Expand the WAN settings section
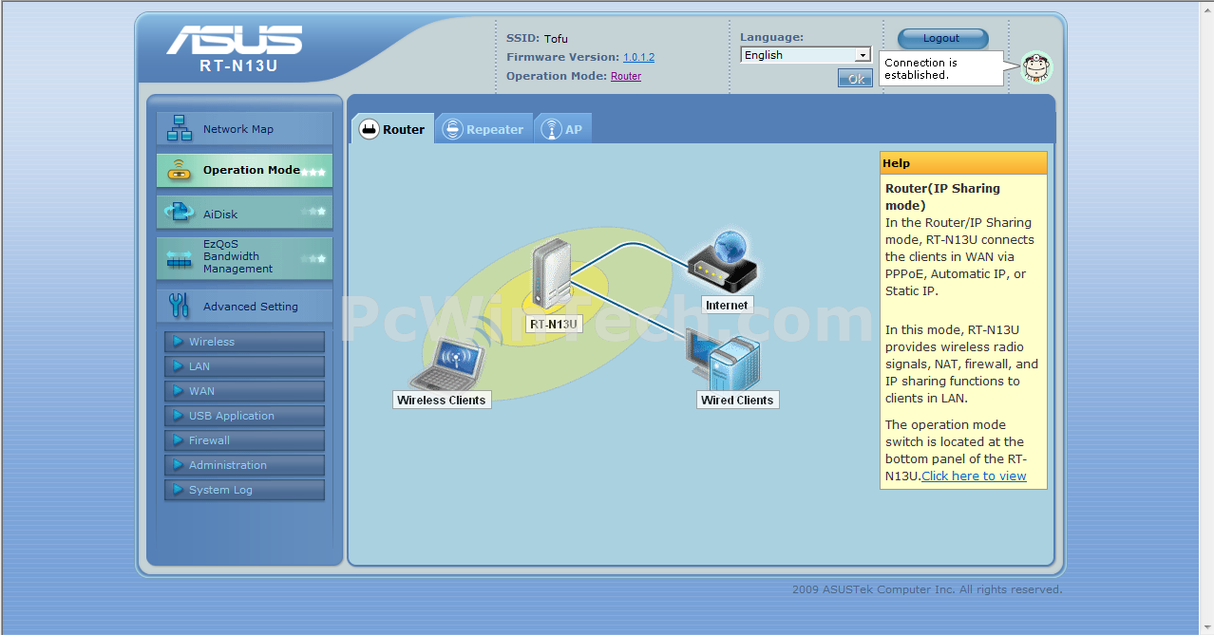Viewport: 1214px width, 635px height. point(244,391)
